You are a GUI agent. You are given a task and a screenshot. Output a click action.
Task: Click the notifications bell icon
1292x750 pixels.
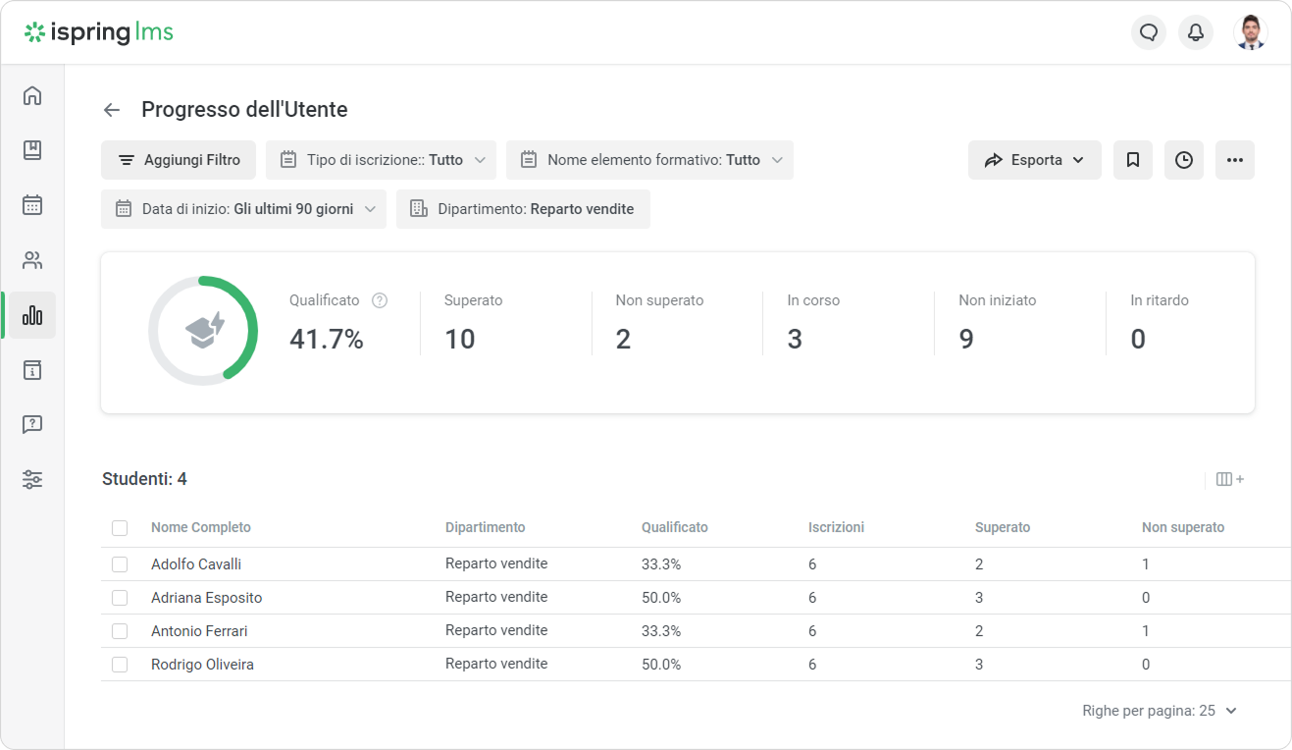tap(1196, 32)
